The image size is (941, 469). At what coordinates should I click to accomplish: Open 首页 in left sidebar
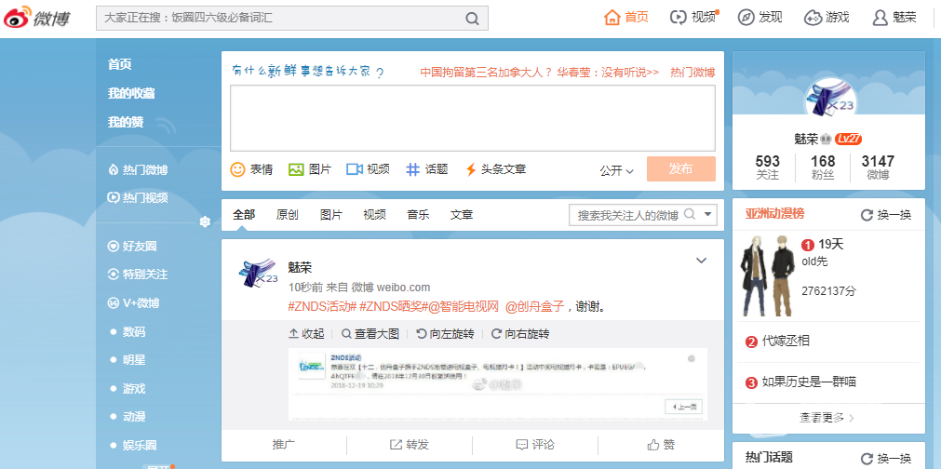point(119,65)
